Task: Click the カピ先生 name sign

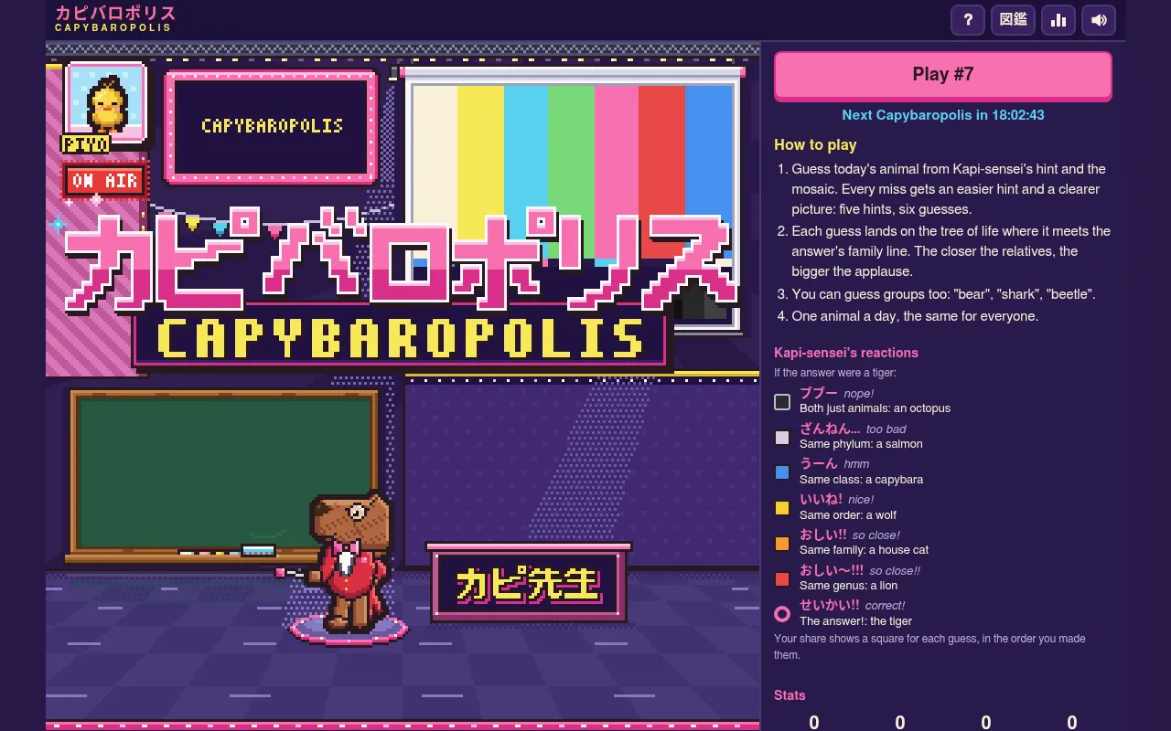Action: (528, 582)
